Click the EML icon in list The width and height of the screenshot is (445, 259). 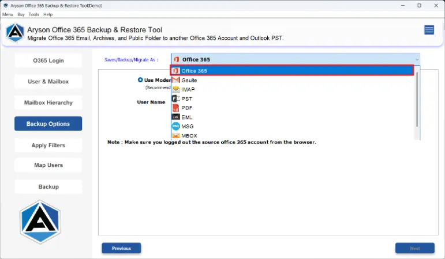(176, 117)
